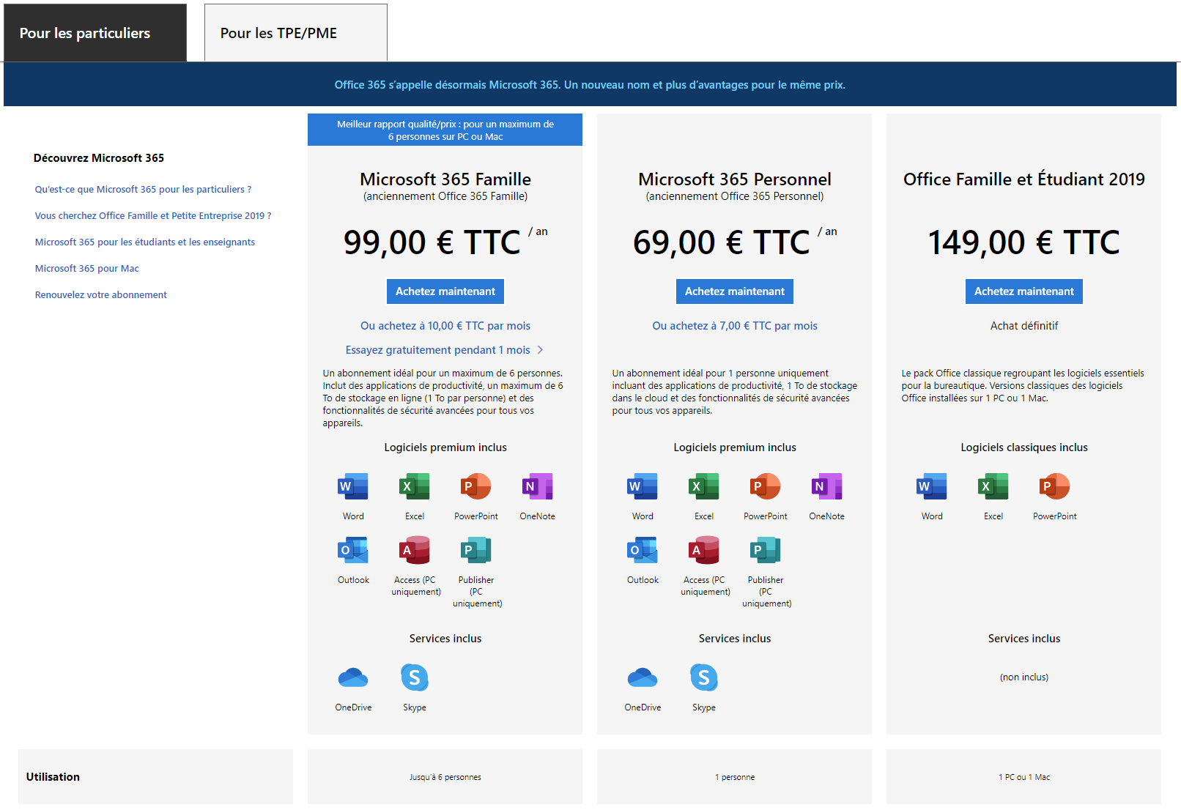Image resolution: width=1181 pixels, height=810 pixels.
Task: Click the Skype icon under Microsoft 365 Famille
Action: [x=415, y=677]
